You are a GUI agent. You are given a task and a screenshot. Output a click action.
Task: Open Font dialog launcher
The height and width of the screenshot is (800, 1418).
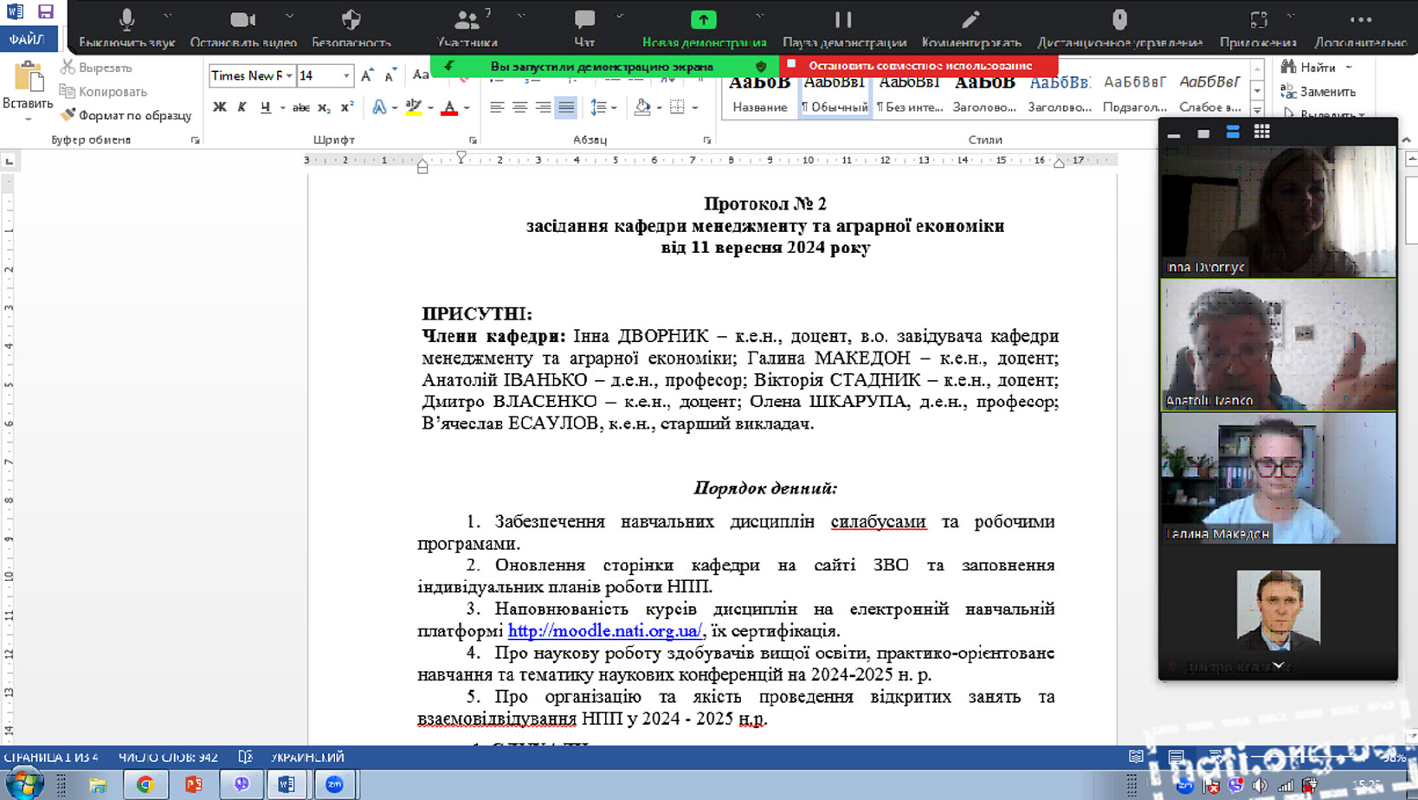473,140
